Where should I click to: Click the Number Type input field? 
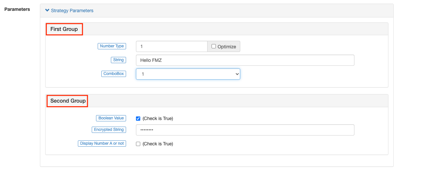click(172, 46)
